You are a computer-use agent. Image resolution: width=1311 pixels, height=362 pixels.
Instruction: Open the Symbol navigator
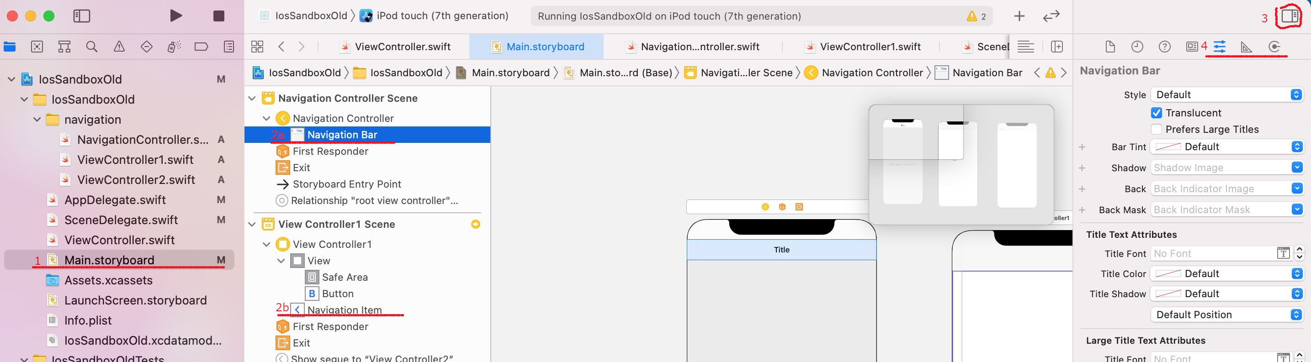(x=64, y=47)
